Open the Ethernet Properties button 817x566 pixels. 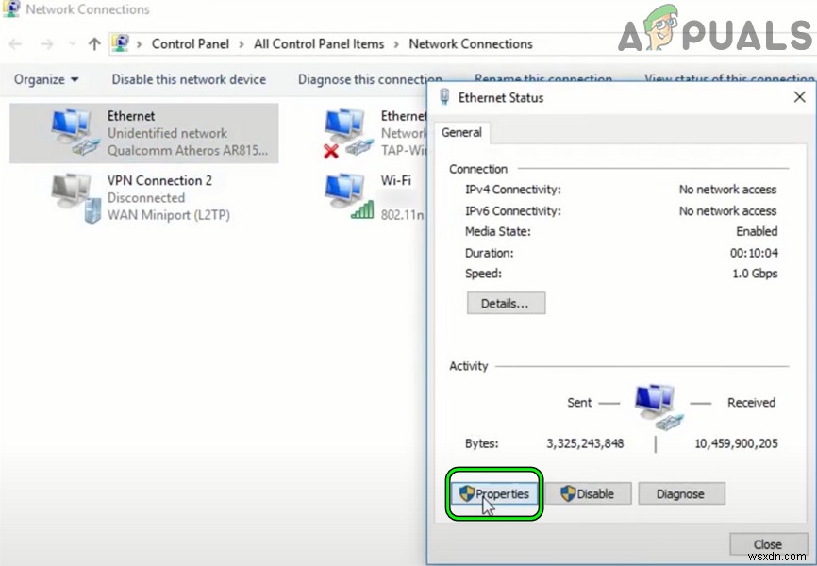[x=494, y=493]
